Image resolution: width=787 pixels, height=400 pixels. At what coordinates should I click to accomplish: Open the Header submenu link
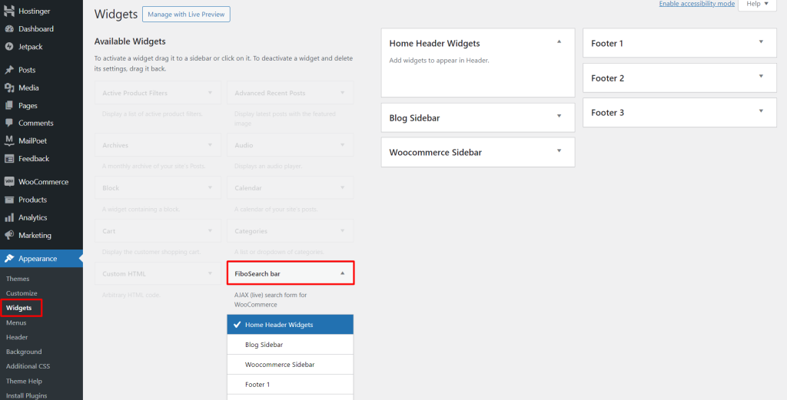[17, 337]
